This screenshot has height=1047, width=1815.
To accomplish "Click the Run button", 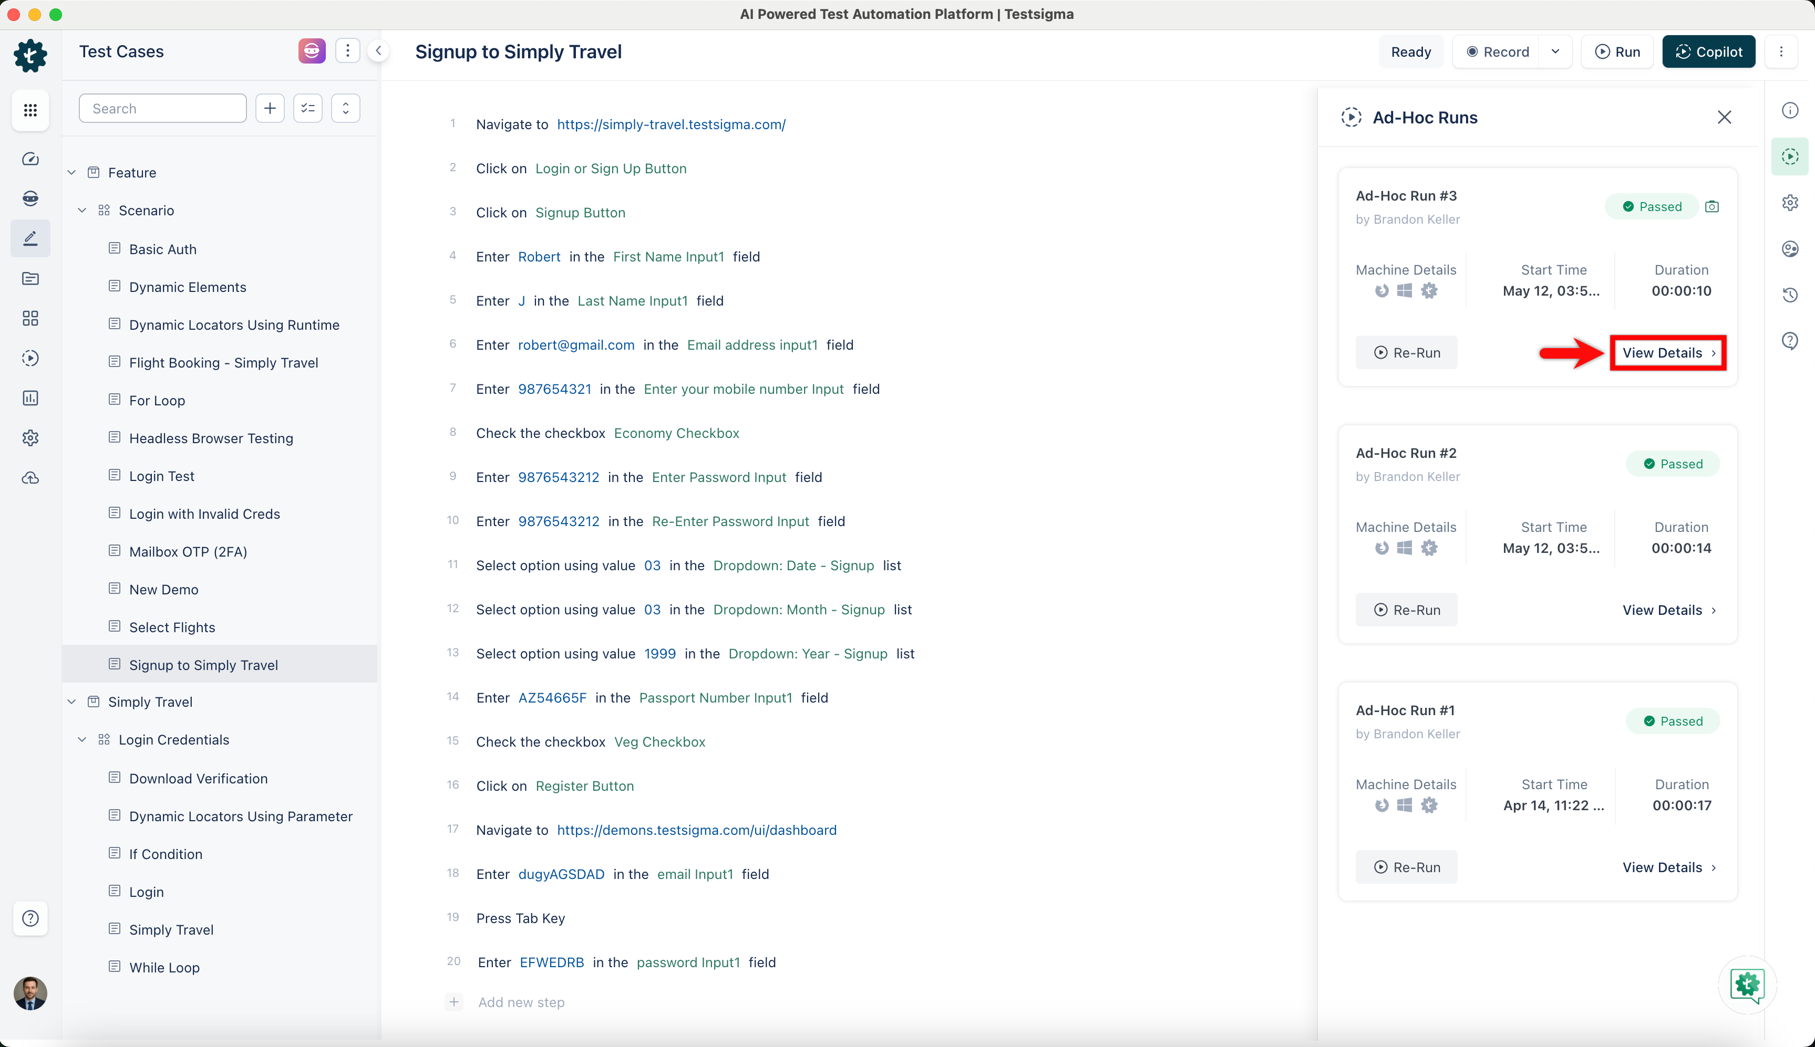I will pyautogui.click(x=1617, y=52).
